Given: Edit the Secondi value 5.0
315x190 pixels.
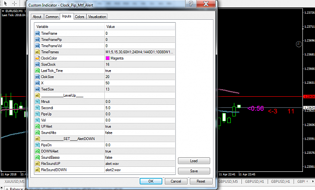Looking at the screenshot, I should (x=140, y=108).
